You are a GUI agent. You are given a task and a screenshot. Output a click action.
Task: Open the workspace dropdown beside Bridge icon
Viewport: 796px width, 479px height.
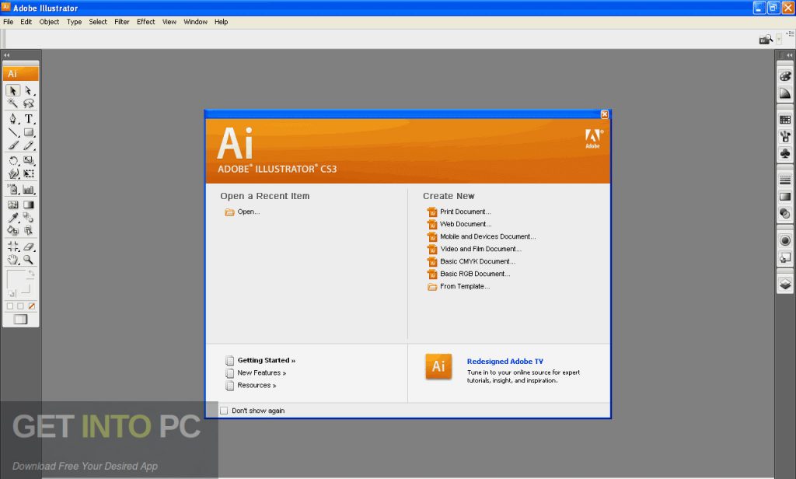tap(779, 40)
